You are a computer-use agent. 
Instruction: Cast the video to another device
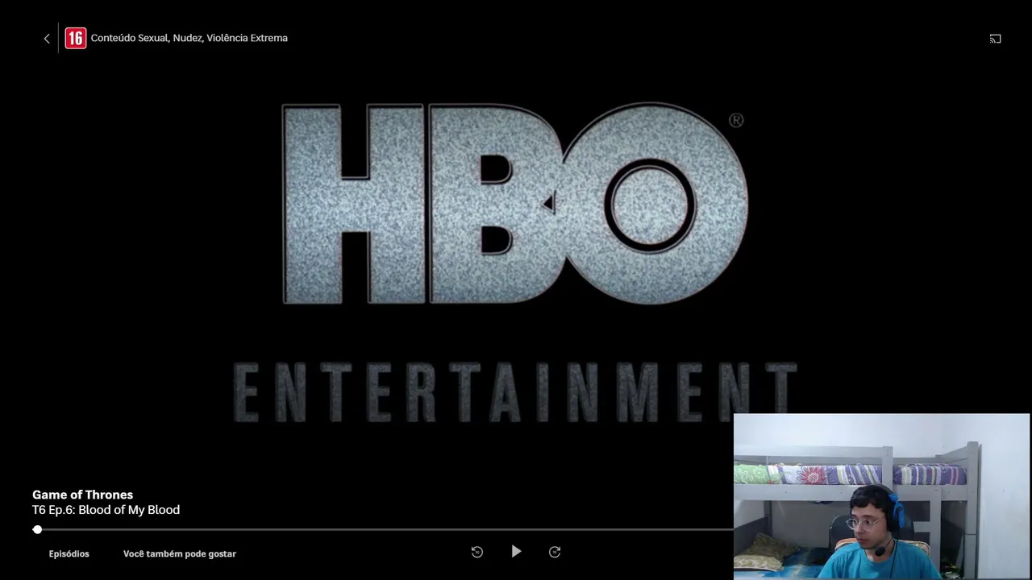[x=996, y=38]
